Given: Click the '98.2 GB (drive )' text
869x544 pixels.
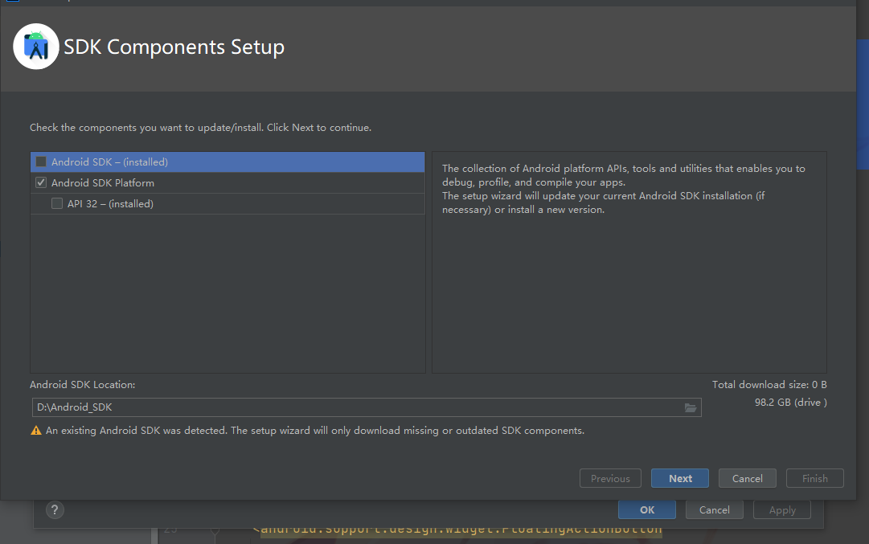Looking at the screenshot, I should click(x=791, y=403).
